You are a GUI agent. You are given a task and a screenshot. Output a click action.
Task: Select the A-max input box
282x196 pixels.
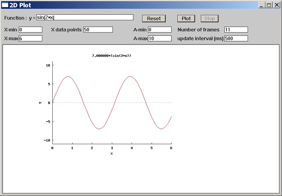coord(160,38)
